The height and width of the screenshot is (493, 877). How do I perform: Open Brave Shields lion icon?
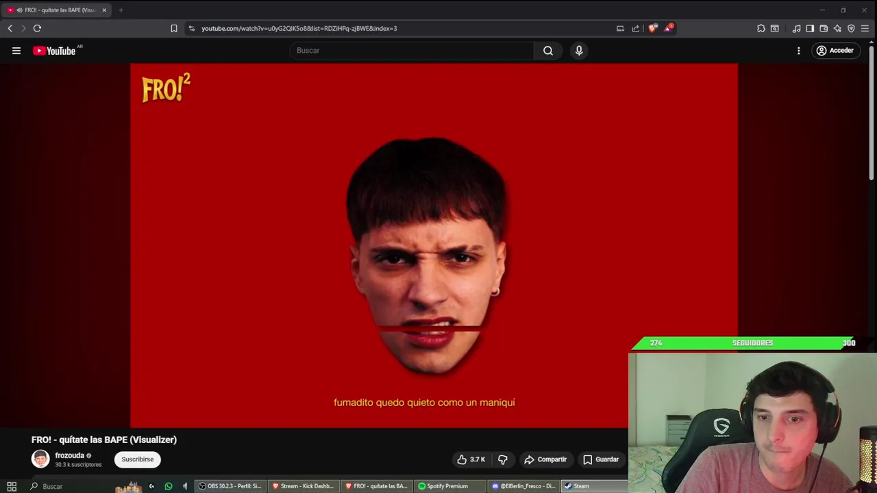click(x=652, y=28)
